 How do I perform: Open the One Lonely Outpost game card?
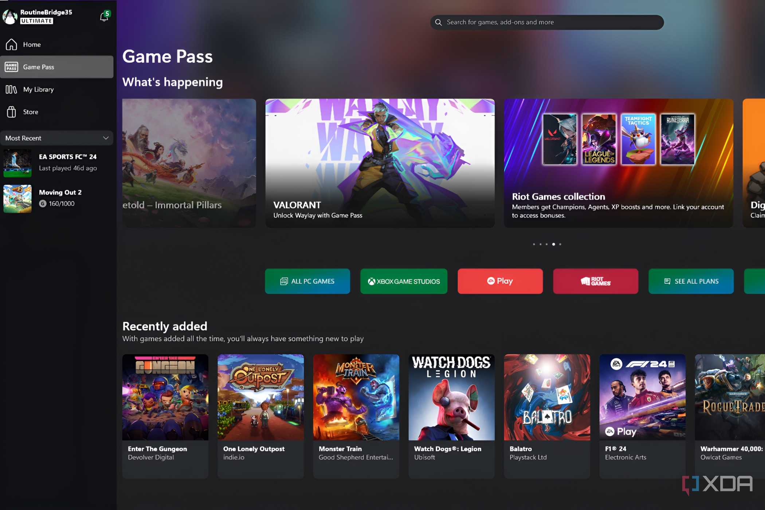[261, 416]
